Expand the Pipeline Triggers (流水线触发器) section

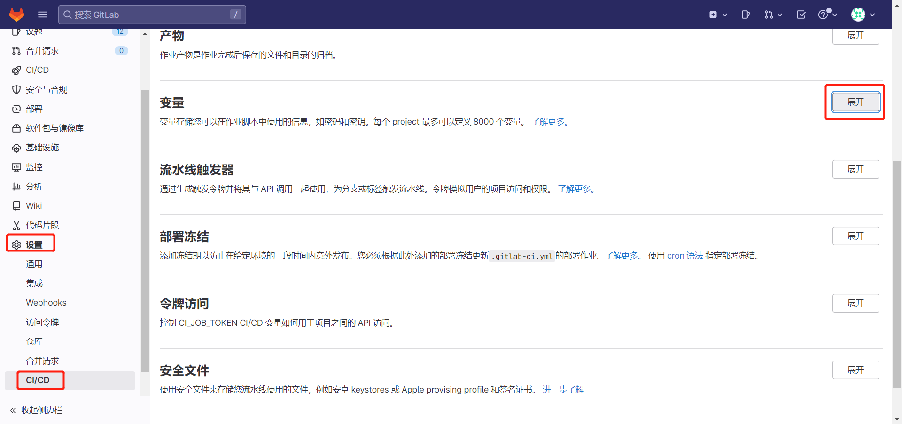(855, 169)
